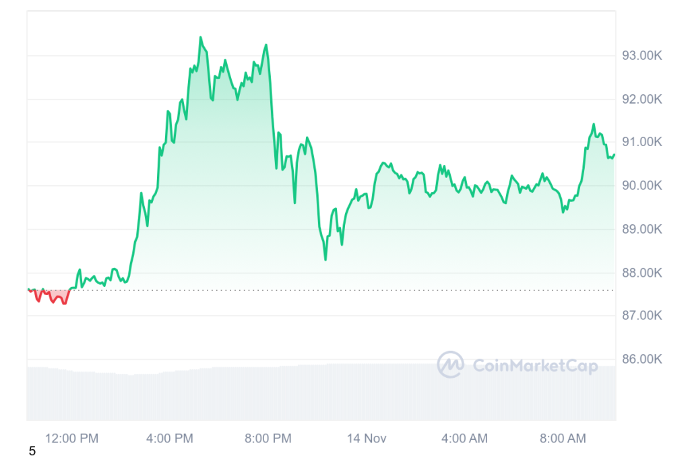Click the CoinMarketCap watermark text
690x460 pixels.
pyautogui.click(x=535, y=366)
